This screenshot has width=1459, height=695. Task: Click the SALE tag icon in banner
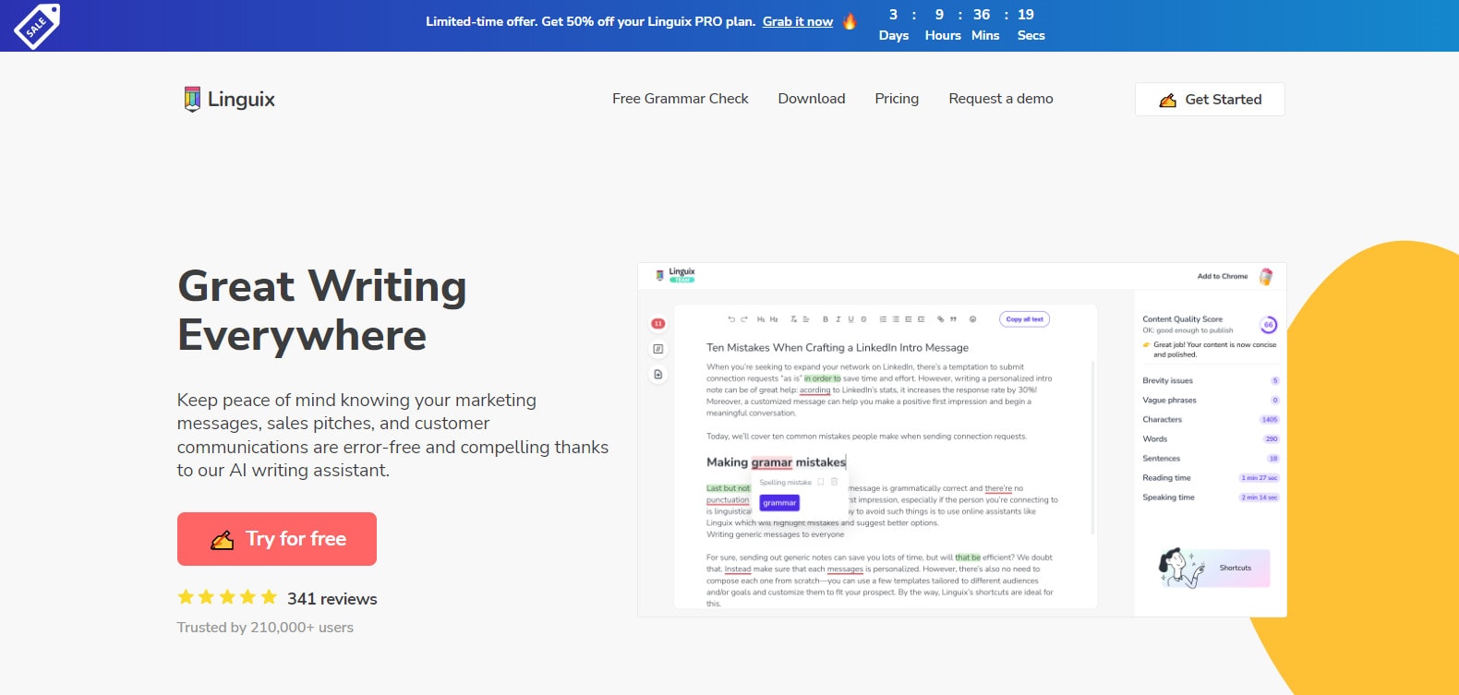[36, 26]
